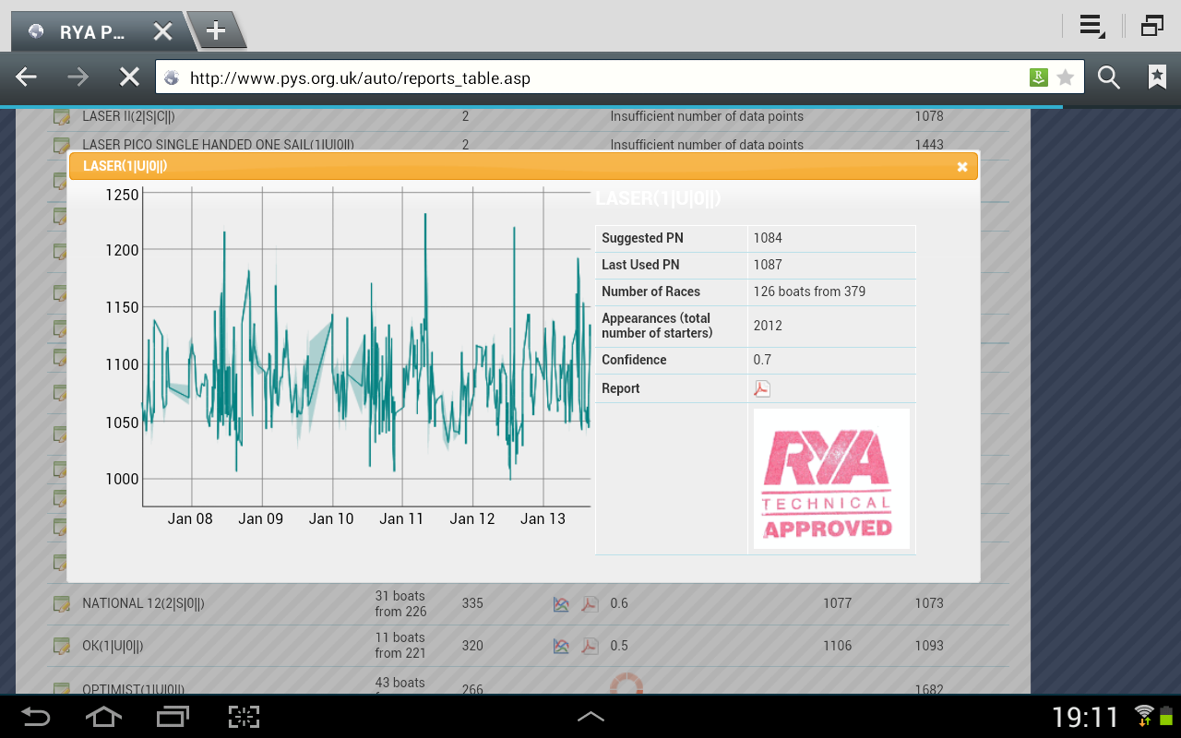
Task: Edit the LASER II row icon
Action: coord(61,117)
